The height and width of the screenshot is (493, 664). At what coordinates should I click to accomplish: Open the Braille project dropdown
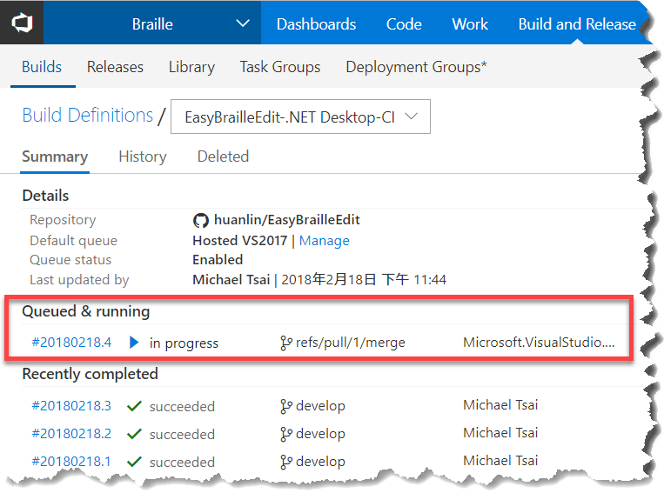pyautogui.click(x=152, y=23)
